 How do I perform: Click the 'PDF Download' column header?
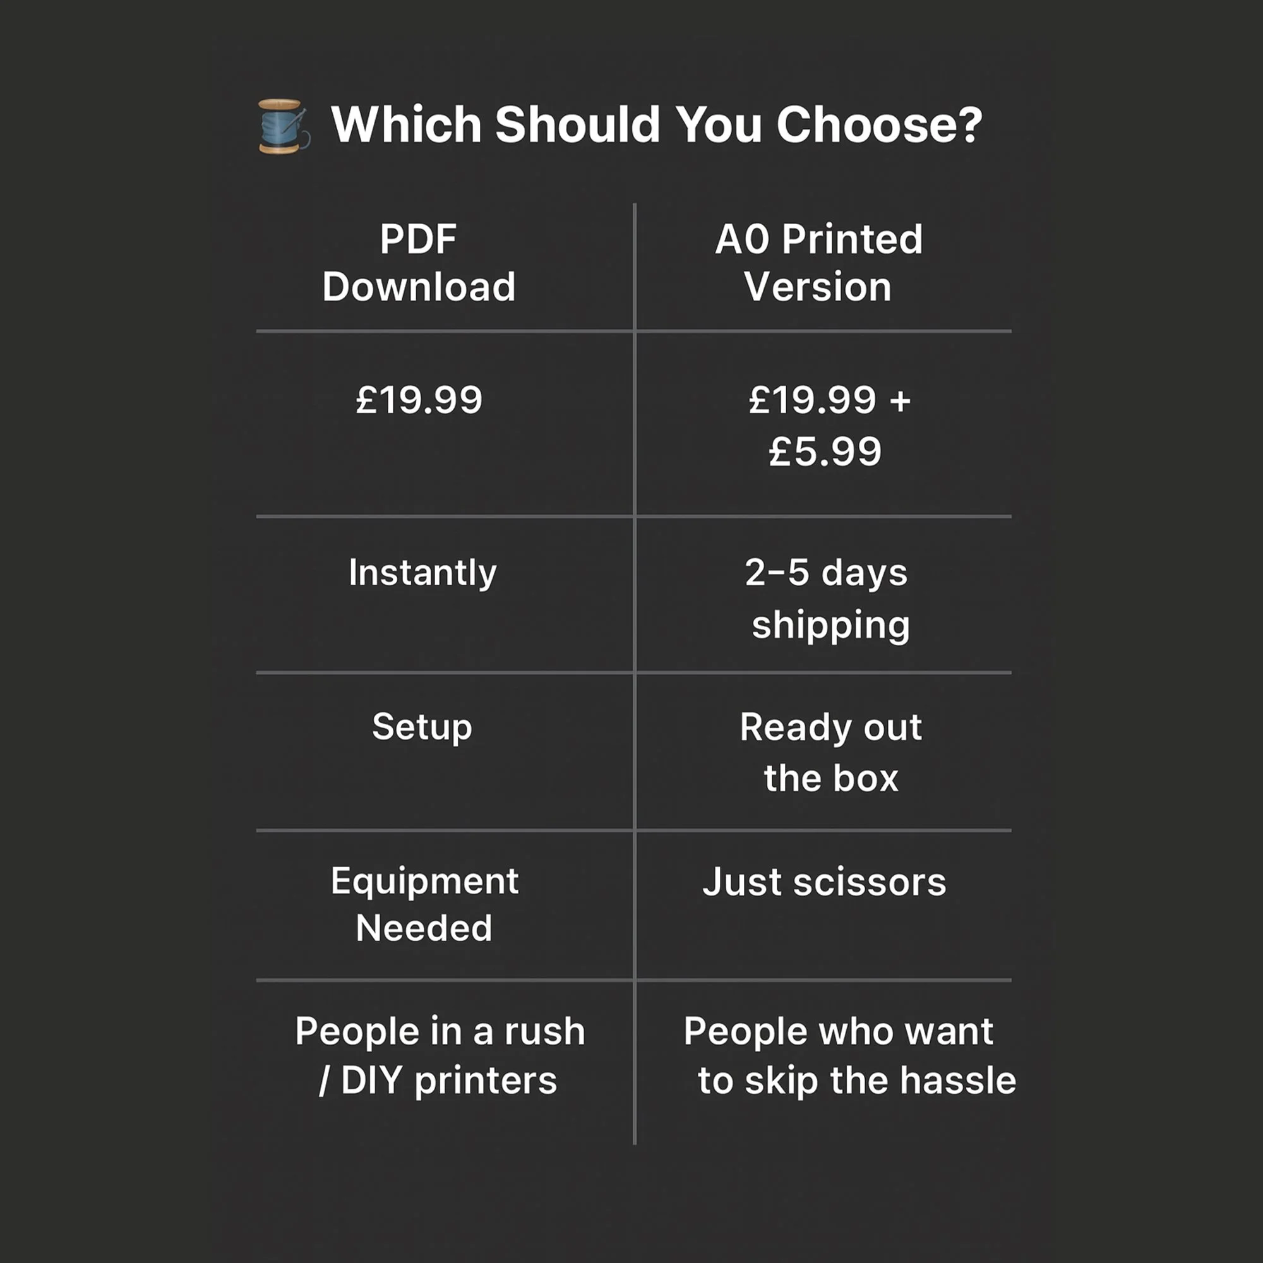point(419,263)
